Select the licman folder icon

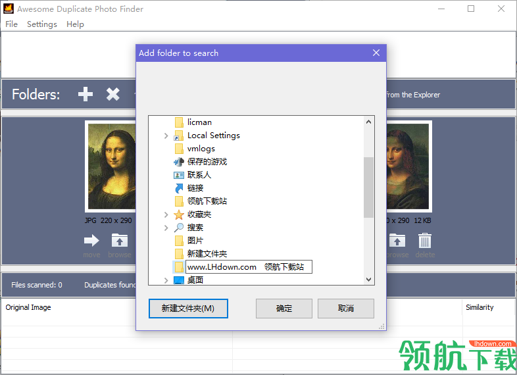[179, 122]
